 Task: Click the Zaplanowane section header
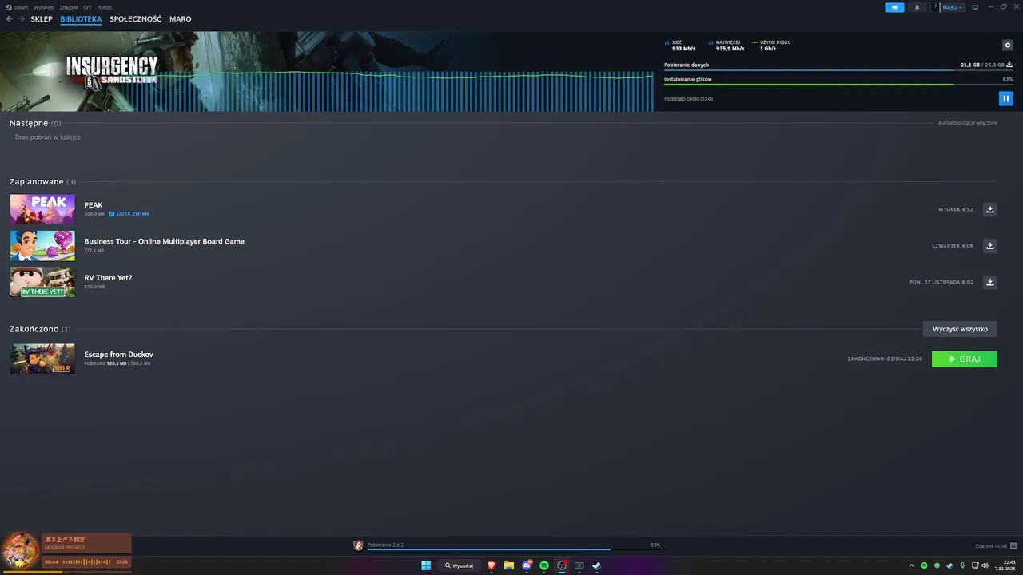[x=42, y=182]
